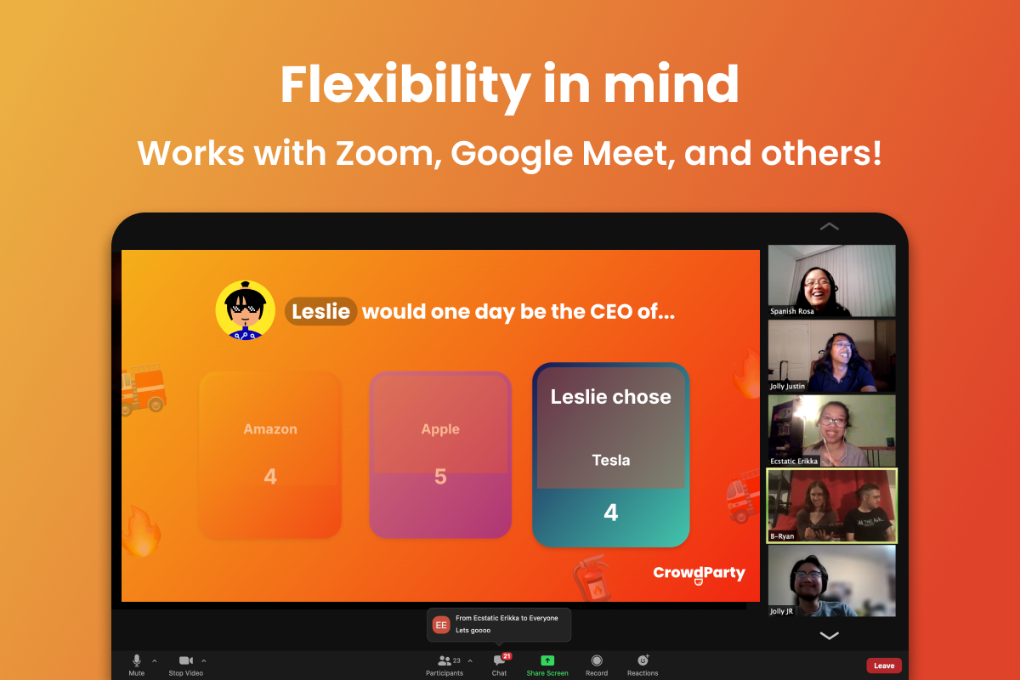The image size is (1020, 680).
Task: Click the vote count 5 on Apple card
Action: [440, 477]
